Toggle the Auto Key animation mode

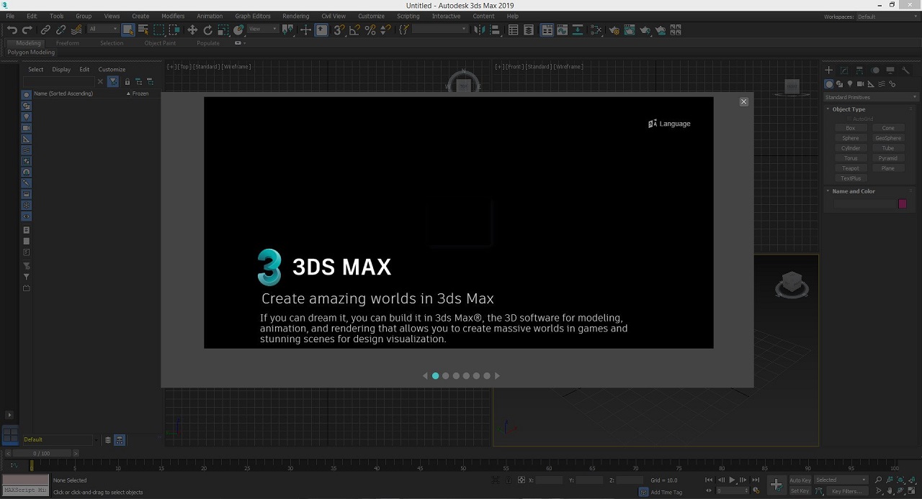tap(800, 480)
